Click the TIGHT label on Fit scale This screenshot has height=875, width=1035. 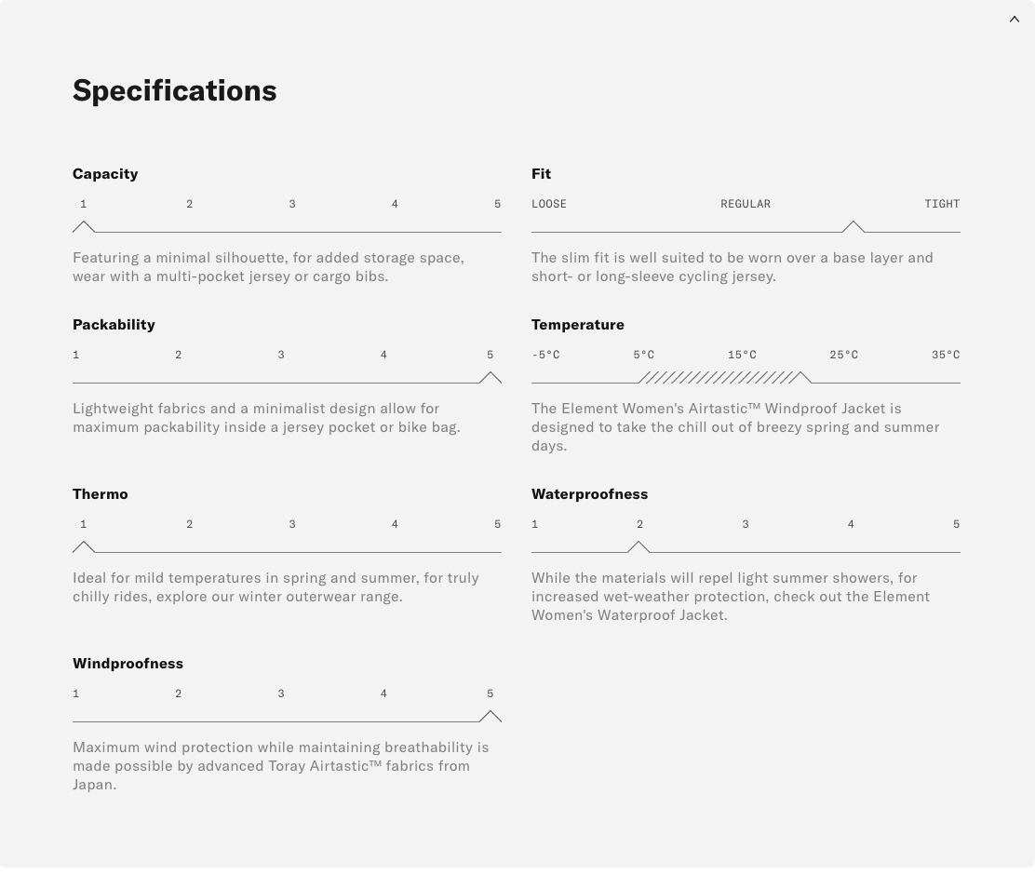[x=942, y=204]
